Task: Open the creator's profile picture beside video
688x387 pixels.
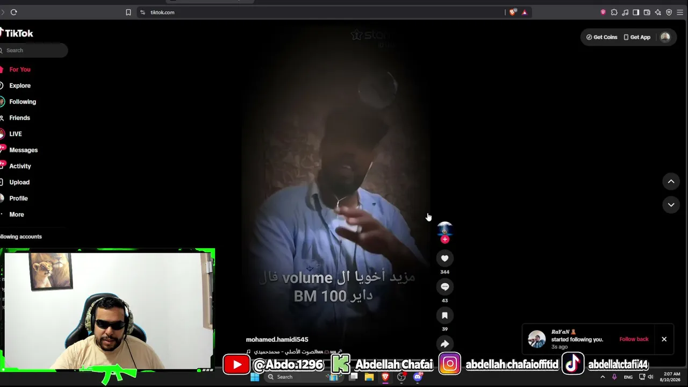Action: (445, 230)
